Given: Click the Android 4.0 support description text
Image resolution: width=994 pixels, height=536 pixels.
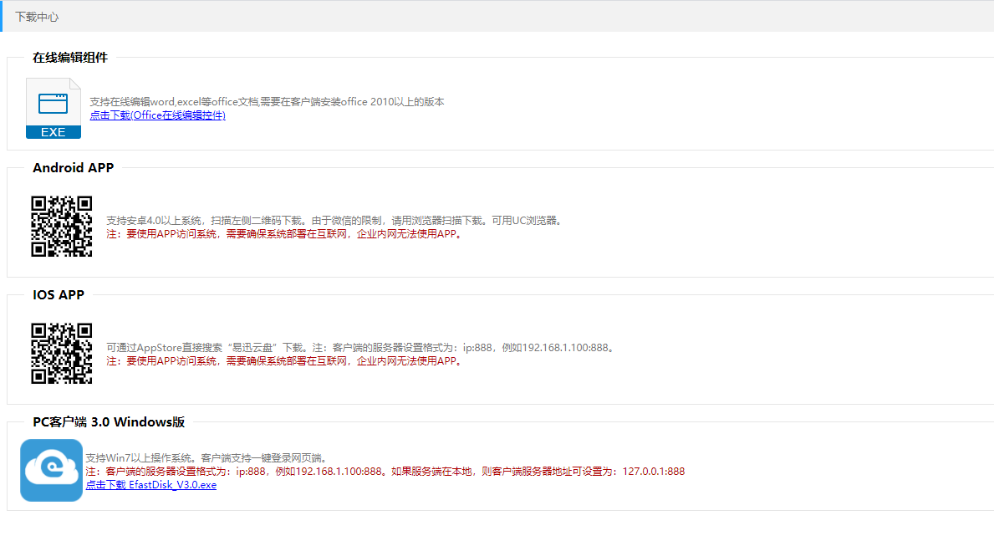Looking at the screenshot, I should click(x=334, y=220).
